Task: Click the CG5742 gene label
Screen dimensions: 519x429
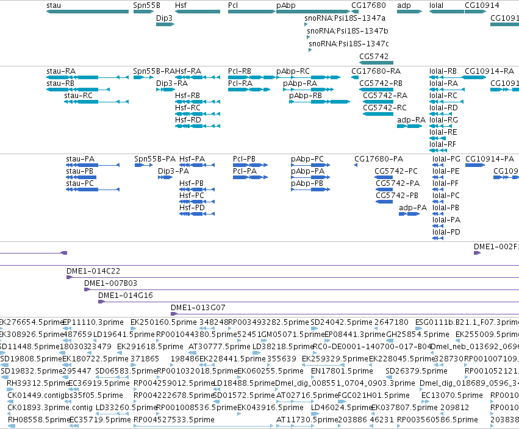Action: click(374, 57)
